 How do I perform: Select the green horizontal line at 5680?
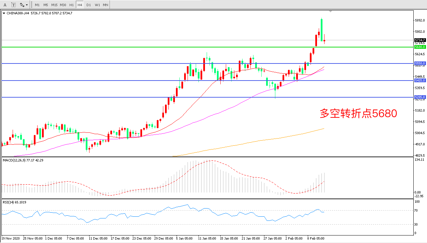click(x=171, y=47)
